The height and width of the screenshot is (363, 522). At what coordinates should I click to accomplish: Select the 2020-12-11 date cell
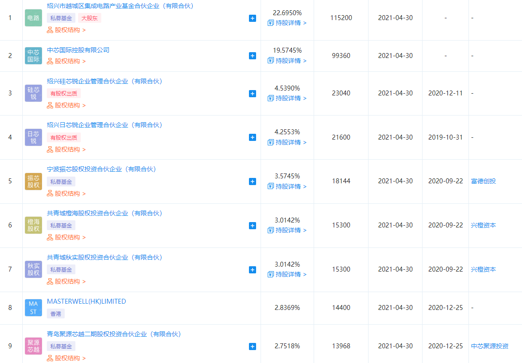(x=445, y=93)
